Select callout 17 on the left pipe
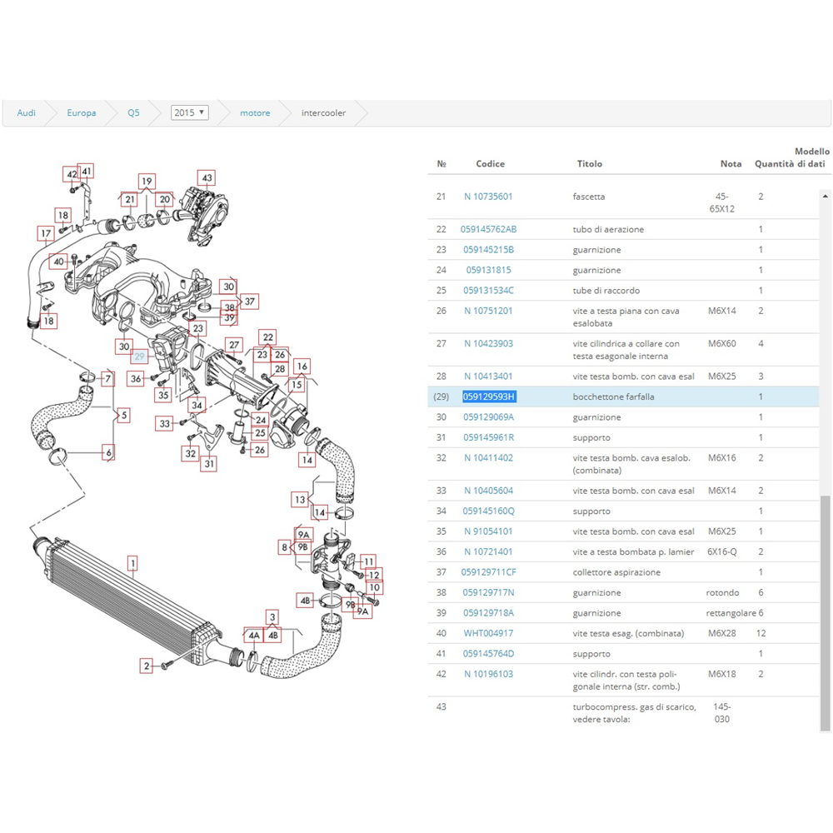Viewport: 833px width, 833px height. 45,232
